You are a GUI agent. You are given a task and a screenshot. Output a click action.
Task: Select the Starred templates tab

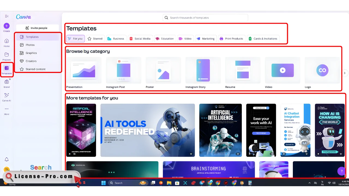click(x=95, y=39)
